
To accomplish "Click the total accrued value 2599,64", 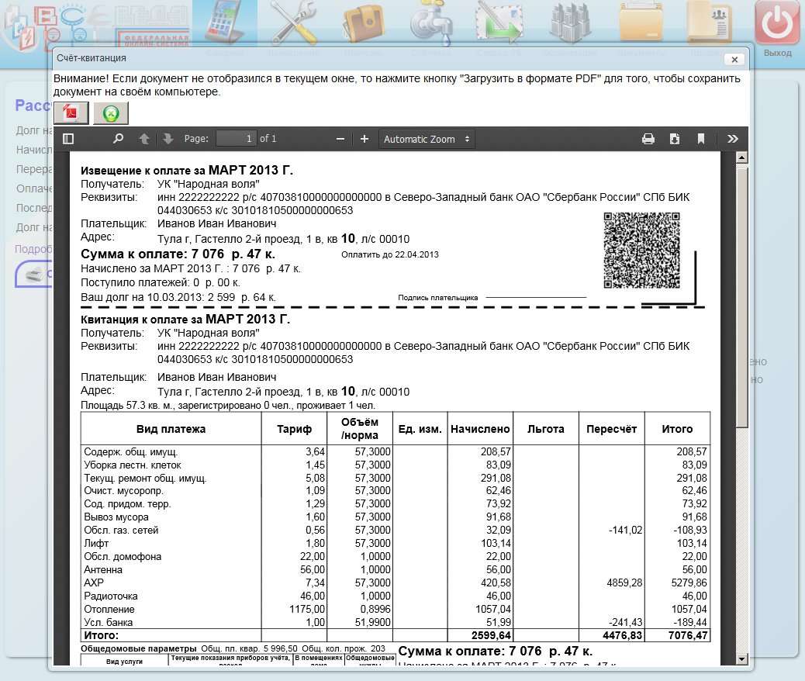I will point(492,635).
